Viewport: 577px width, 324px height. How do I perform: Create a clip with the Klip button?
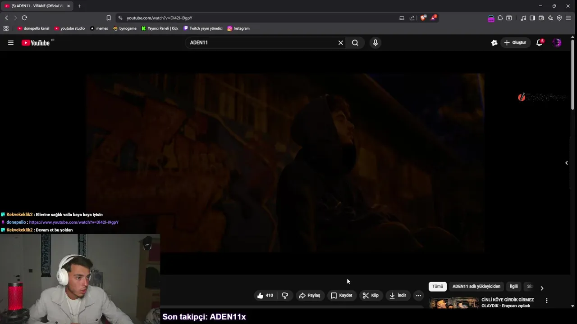point(371,296)
